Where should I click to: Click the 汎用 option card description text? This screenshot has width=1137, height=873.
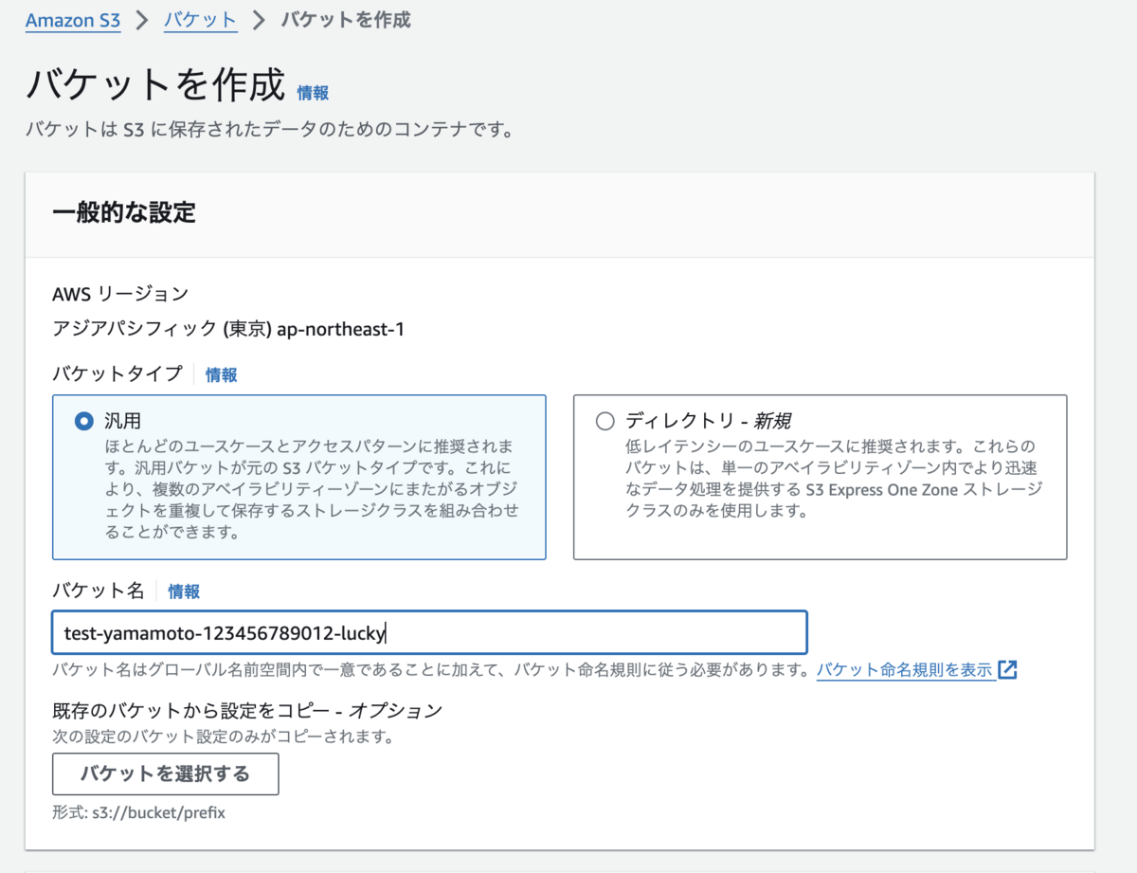click(x=310, y=489)
